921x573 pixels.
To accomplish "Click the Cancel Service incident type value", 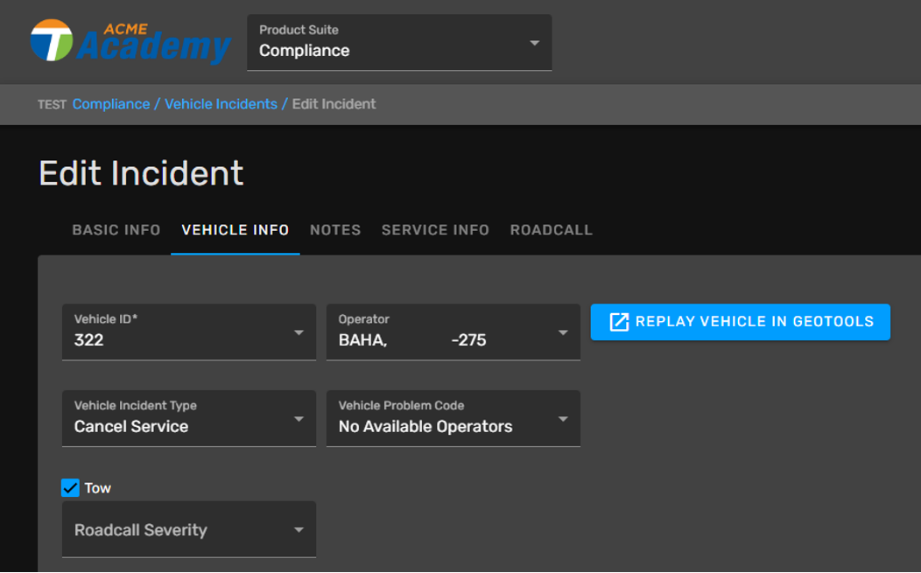I will pyautogui.click(x=131, y=427).
